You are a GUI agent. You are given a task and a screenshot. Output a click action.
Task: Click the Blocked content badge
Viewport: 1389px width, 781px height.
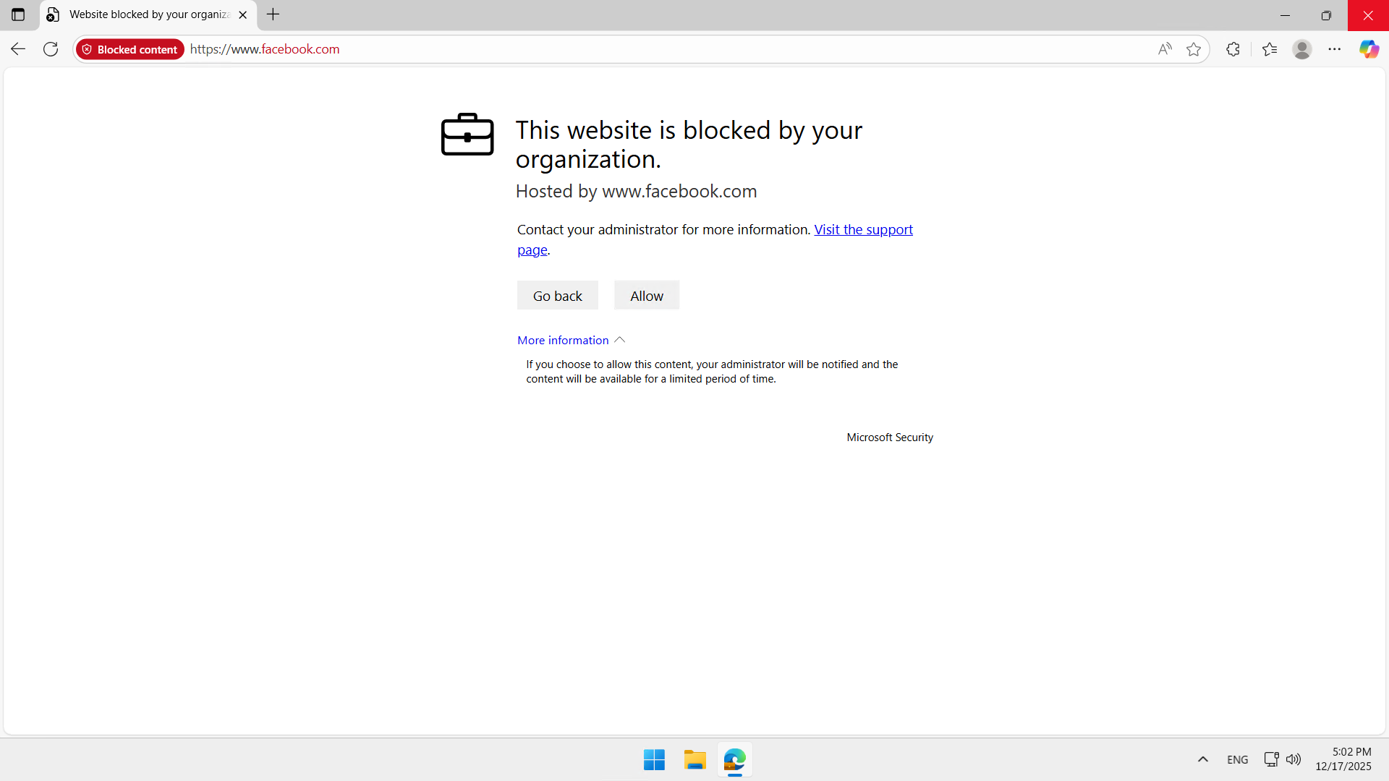pos(130,49)
